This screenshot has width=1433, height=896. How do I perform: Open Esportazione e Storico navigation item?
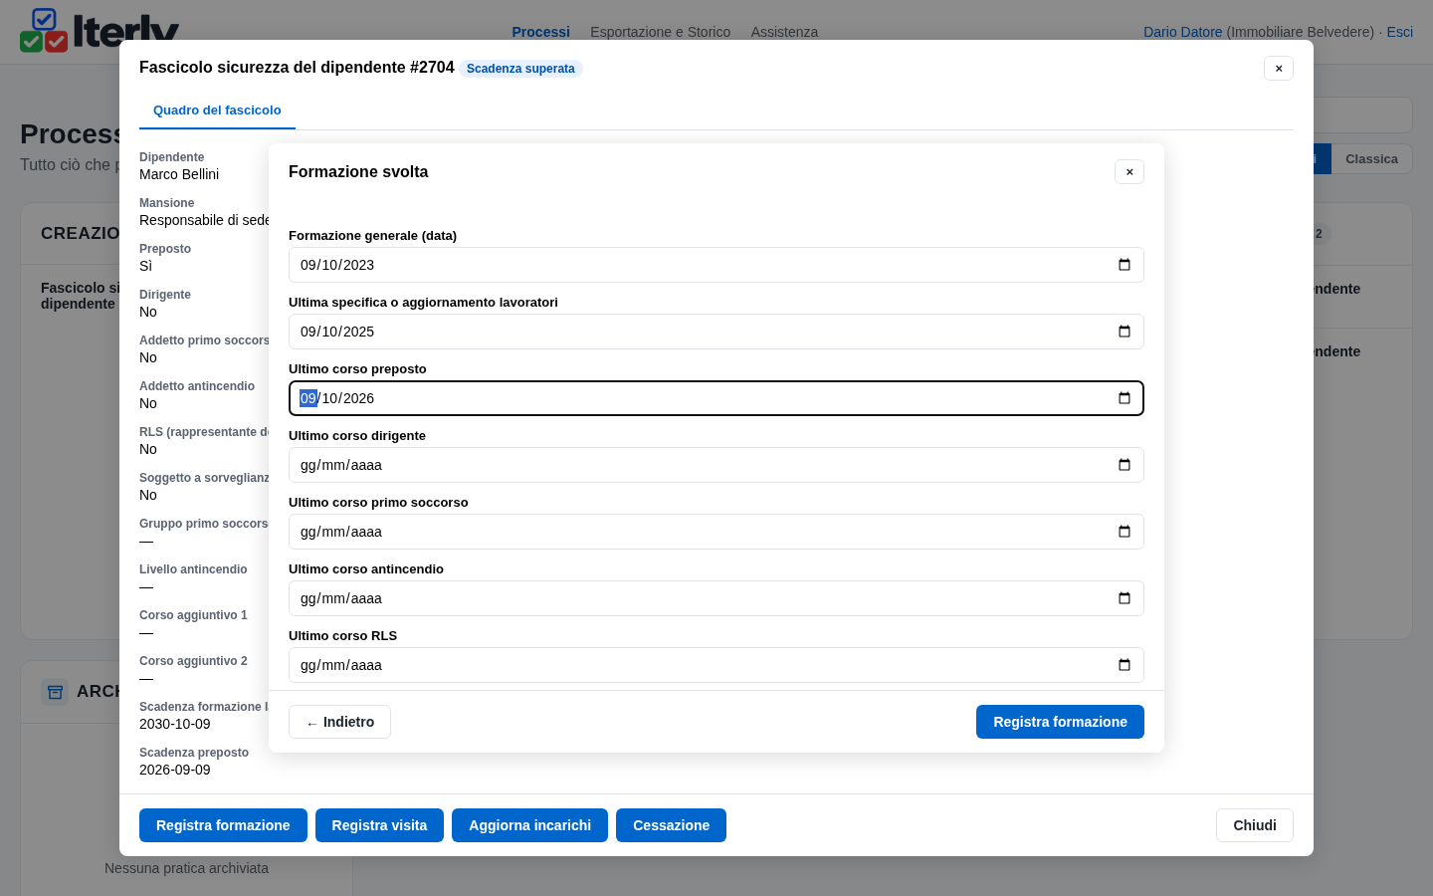click(660, 32)
